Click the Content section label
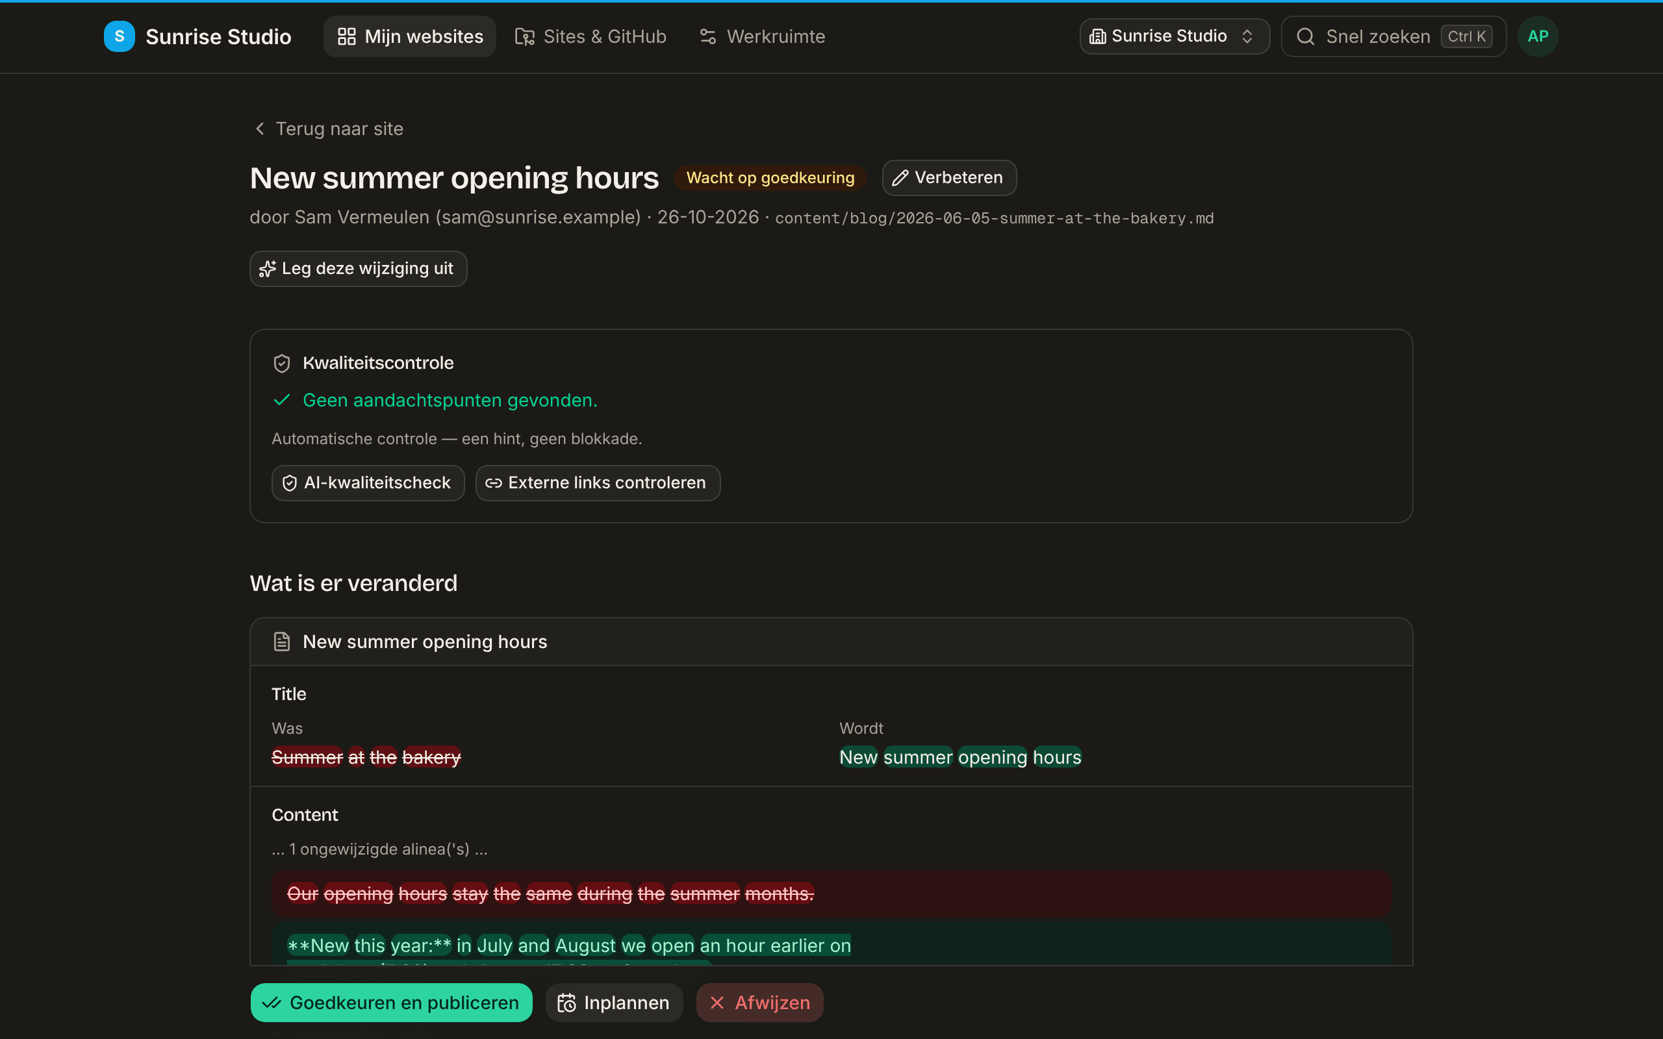The height and width of the screenshot is (1039, 1663). pos(305,815)
